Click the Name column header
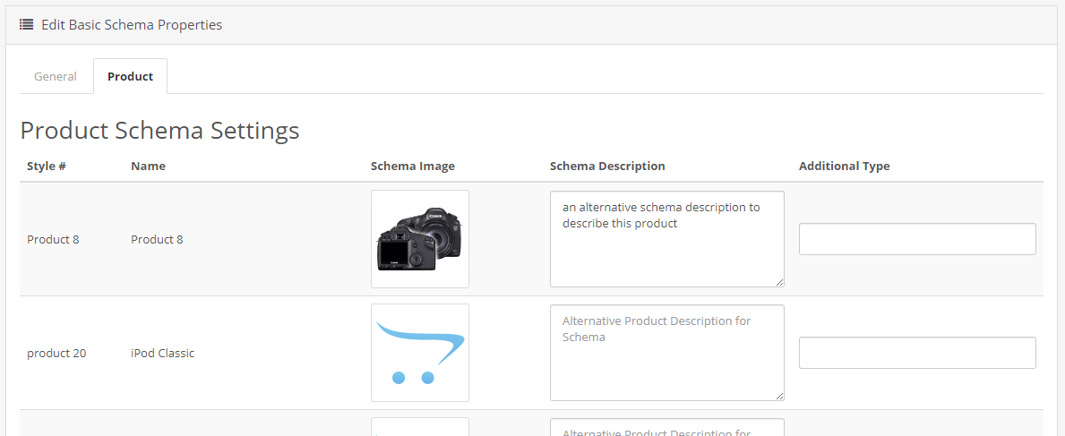The width and height of the screenshot is (1065, 436). coord(148,166)
